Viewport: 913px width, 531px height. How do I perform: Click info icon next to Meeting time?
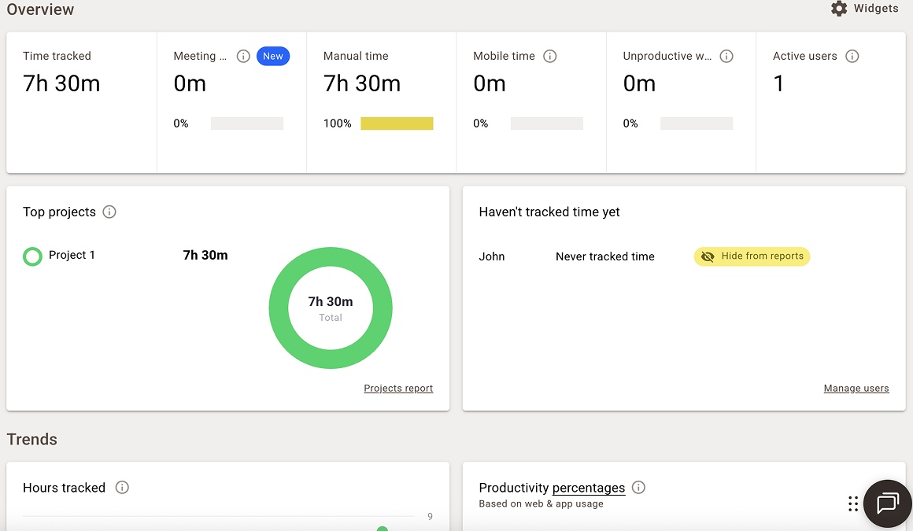pyautogui.click(x=243, y=56)
